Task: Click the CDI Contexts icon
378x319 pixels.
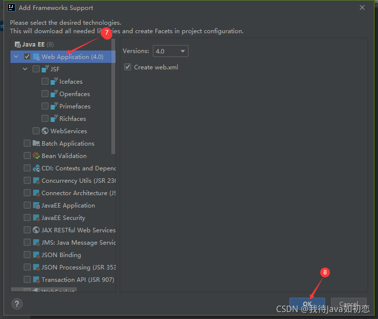Action: (x=36, y=168)
